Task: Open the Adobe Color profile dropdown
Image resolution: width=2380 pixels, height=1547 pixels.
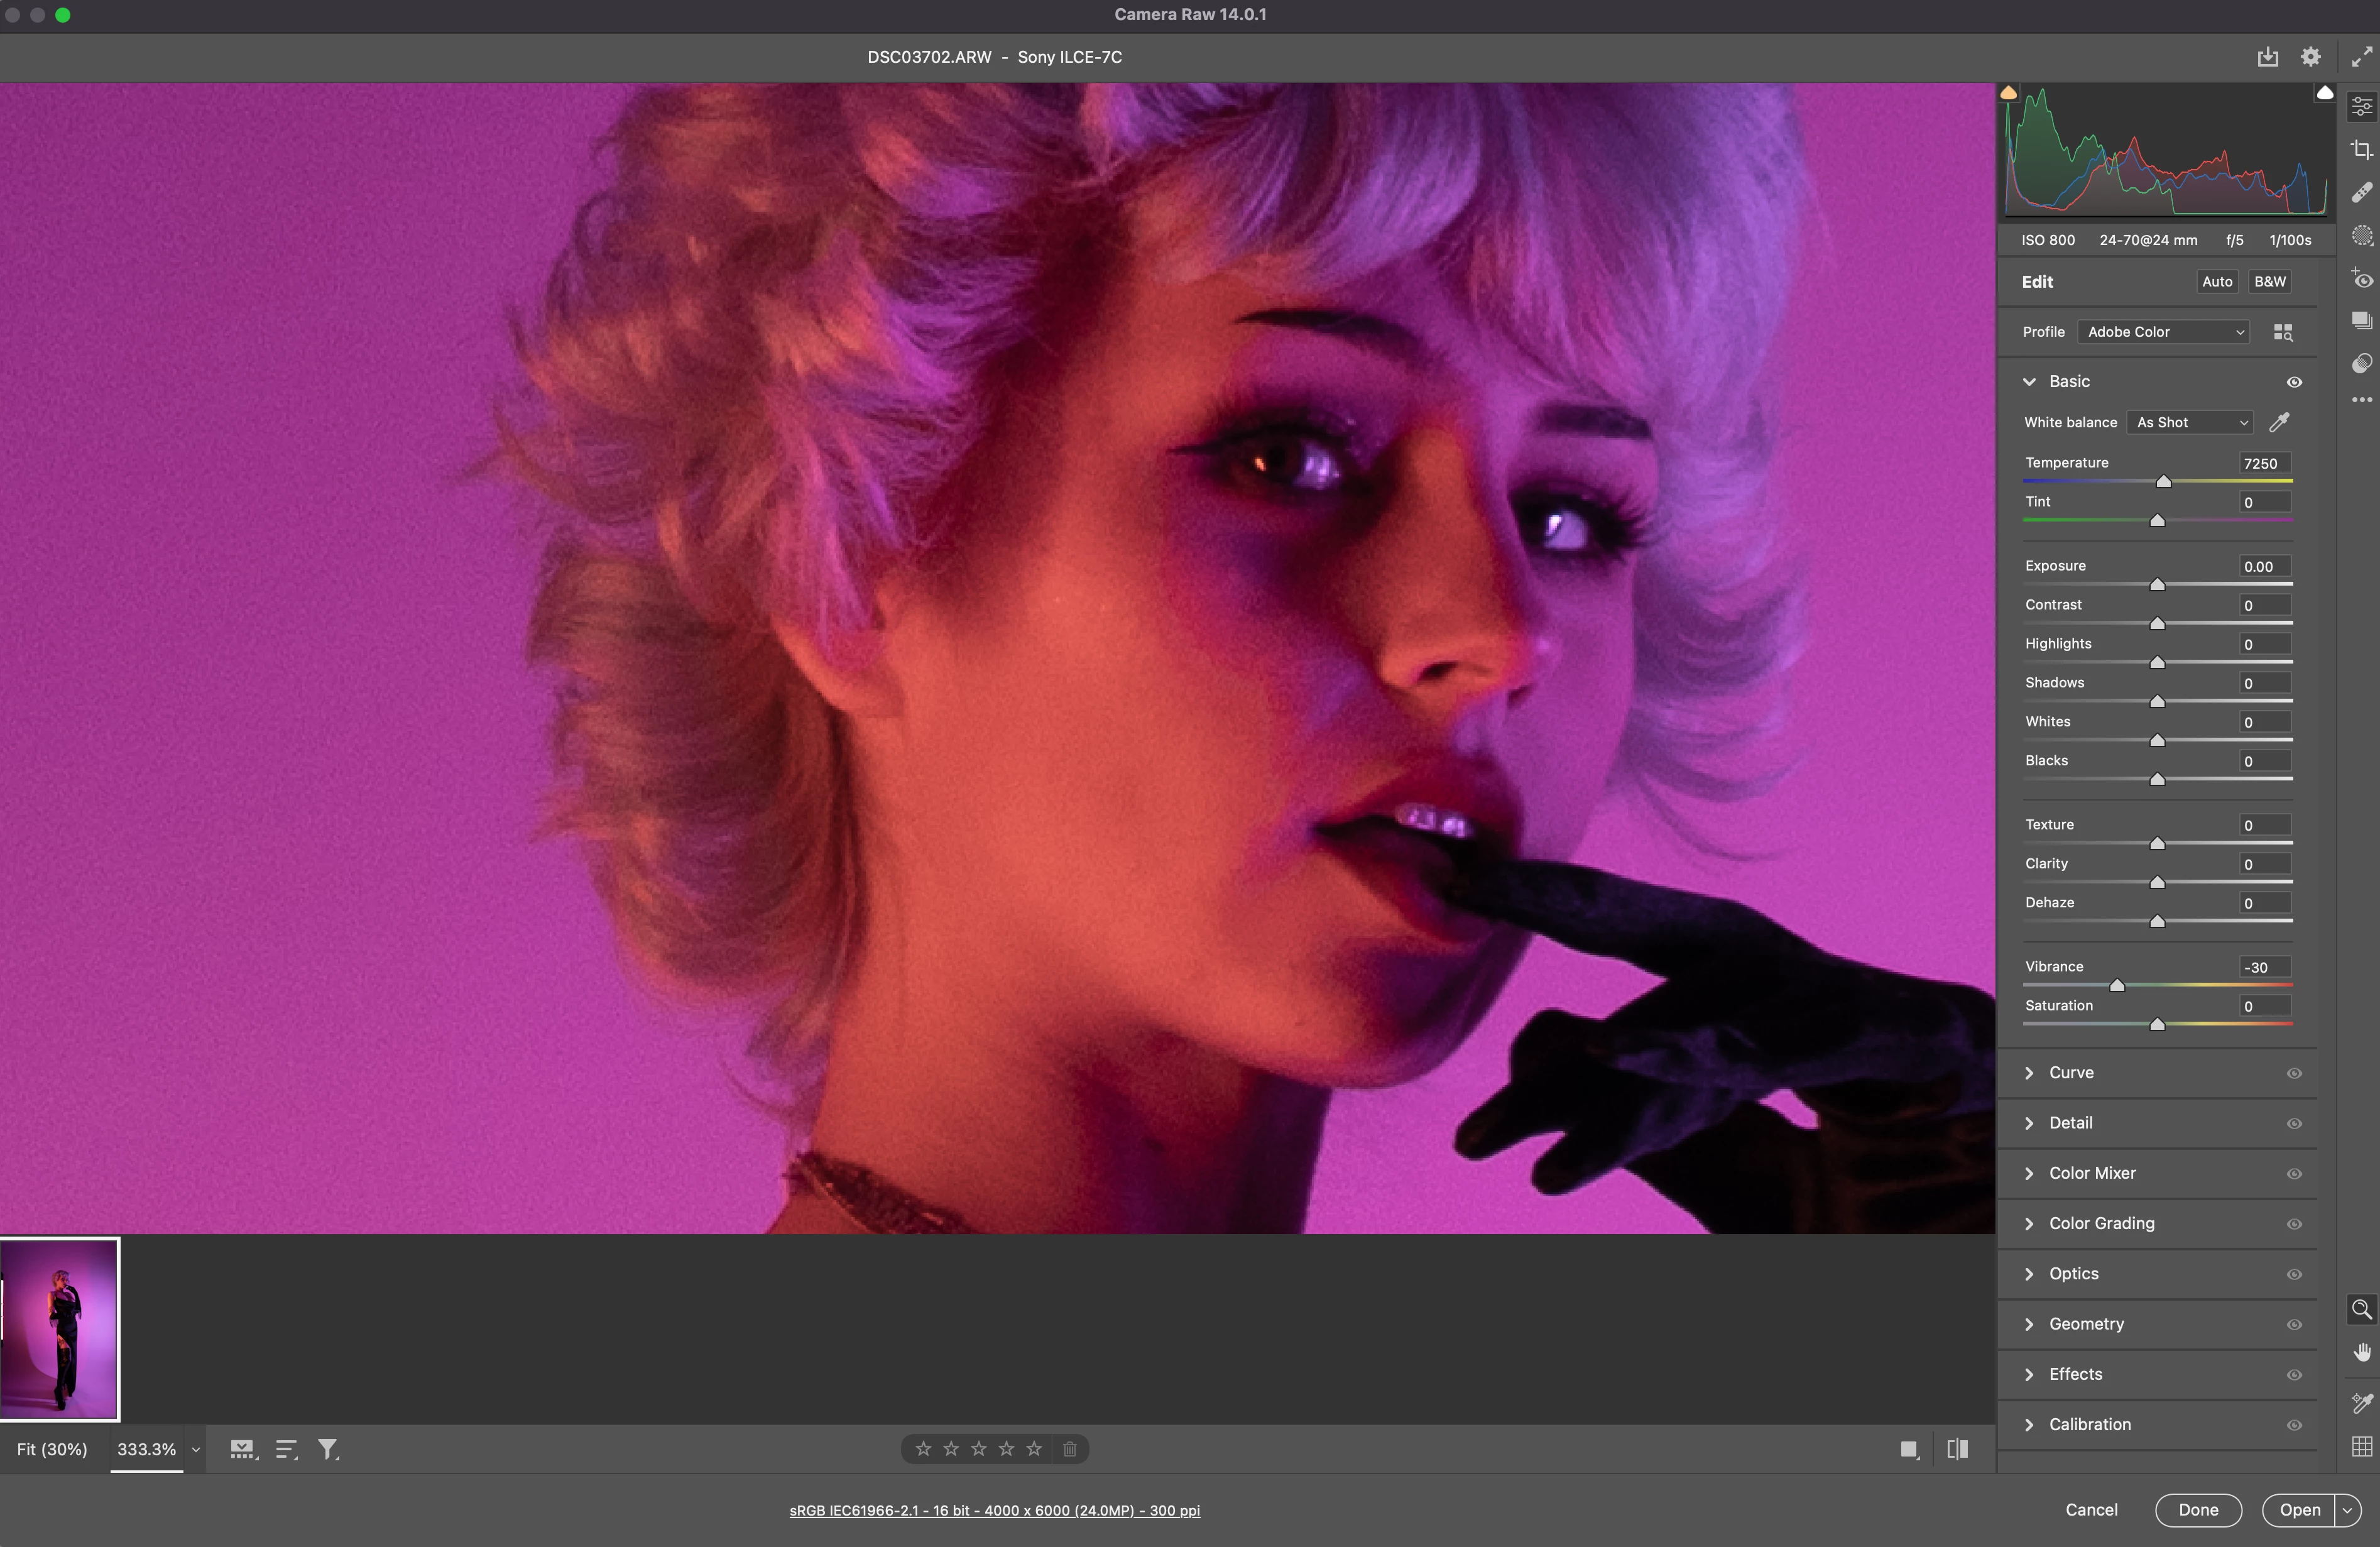Action: [x=2163, y=332]
